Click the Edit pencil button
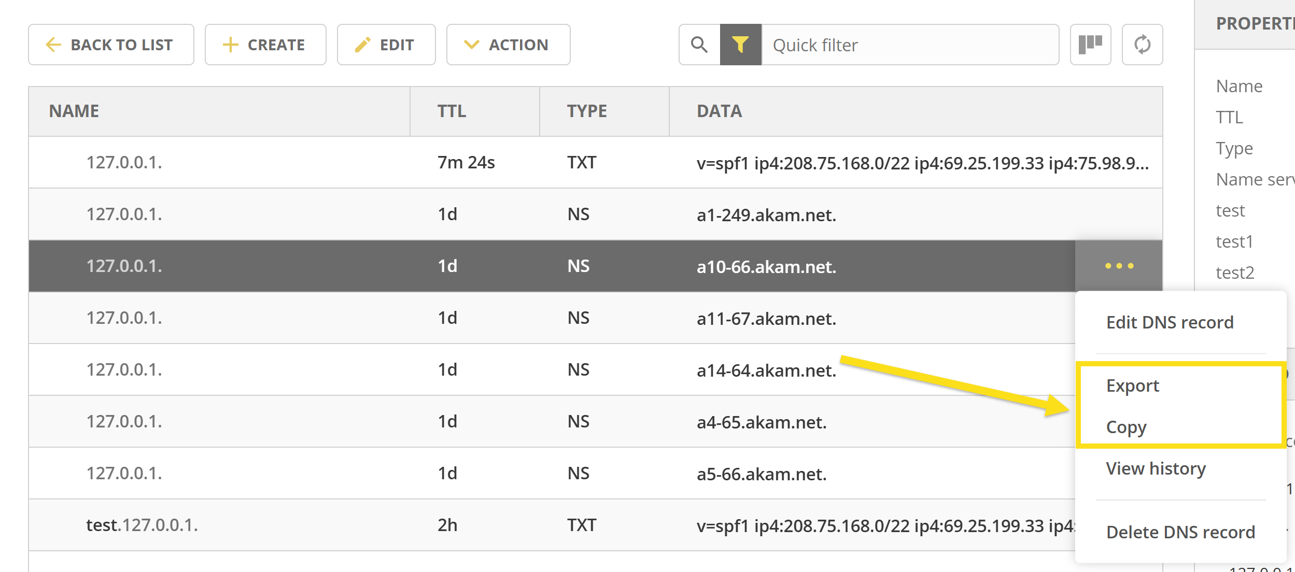 [x=386, y=45]
